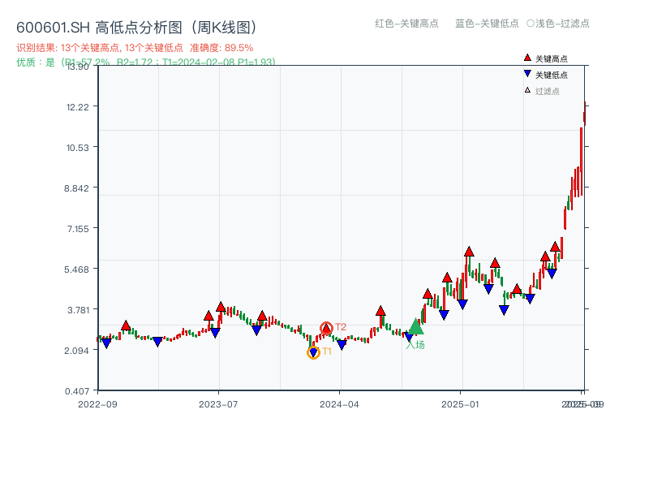The width and height of the screenshot is (649, 487).
Task: Click the 10.53 price axis label
Action: pos(78,148)
